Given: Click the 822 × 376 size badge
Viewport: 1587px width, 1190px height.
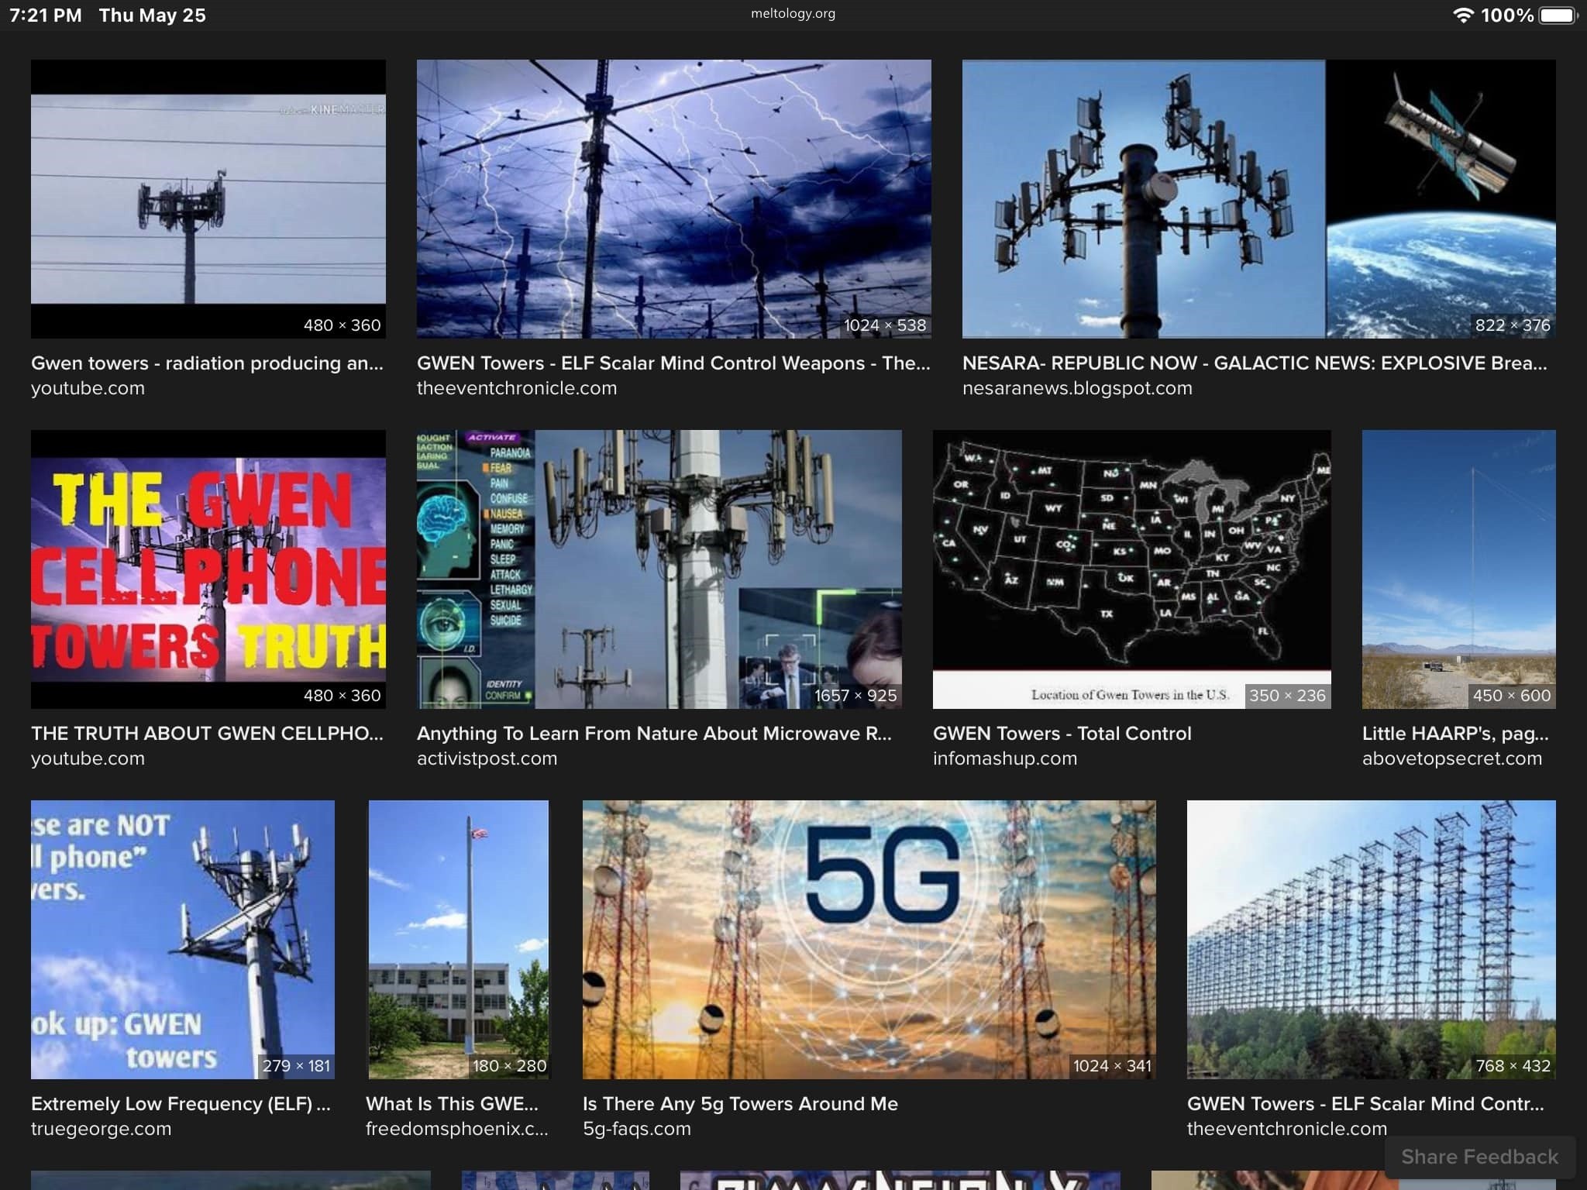Looking at the screenshot, I should click(x=1513, y=325).
